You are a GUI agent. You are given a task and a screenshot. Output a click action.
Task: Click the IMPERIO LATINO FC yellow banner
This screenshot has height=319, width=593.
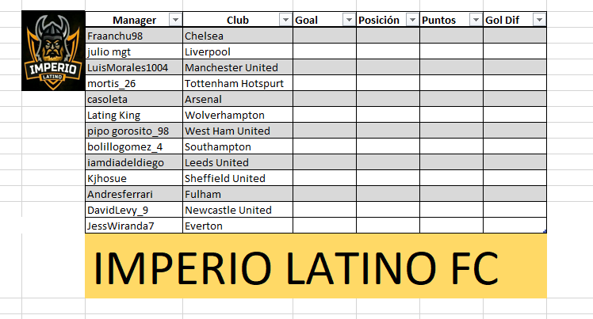coord(316,266)
